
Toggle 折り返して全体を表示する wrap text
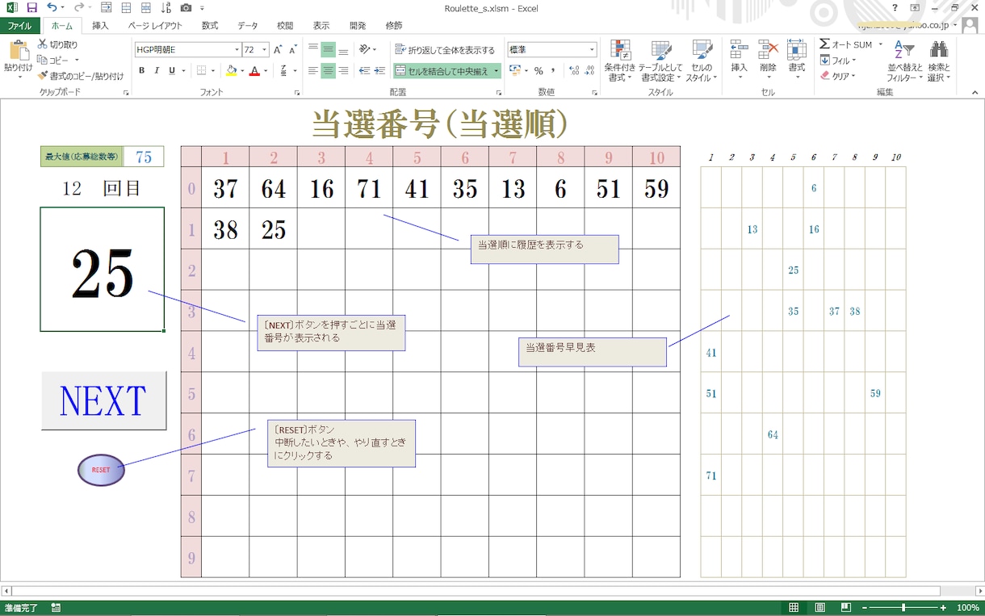coord(446,50)
